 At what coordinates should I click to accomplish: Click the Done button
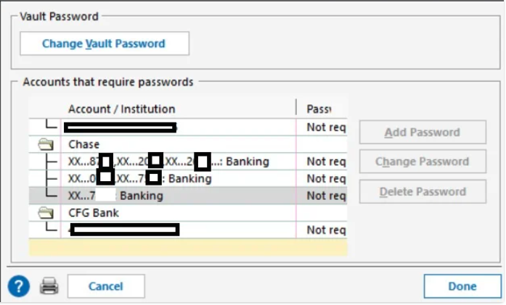point(462,286)
